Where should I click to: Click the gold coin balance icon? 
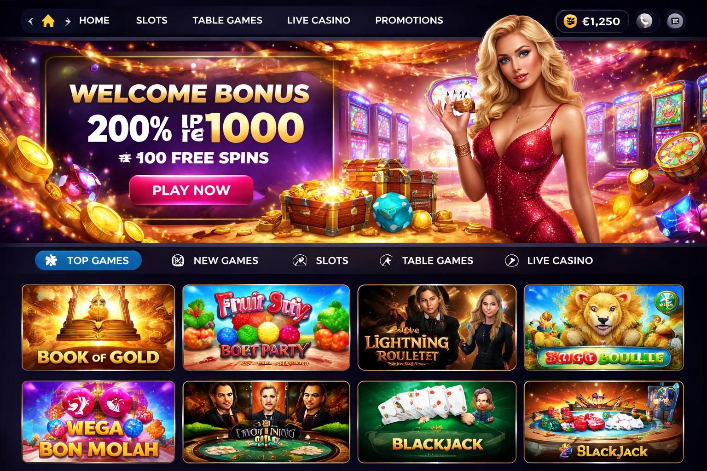570,21
